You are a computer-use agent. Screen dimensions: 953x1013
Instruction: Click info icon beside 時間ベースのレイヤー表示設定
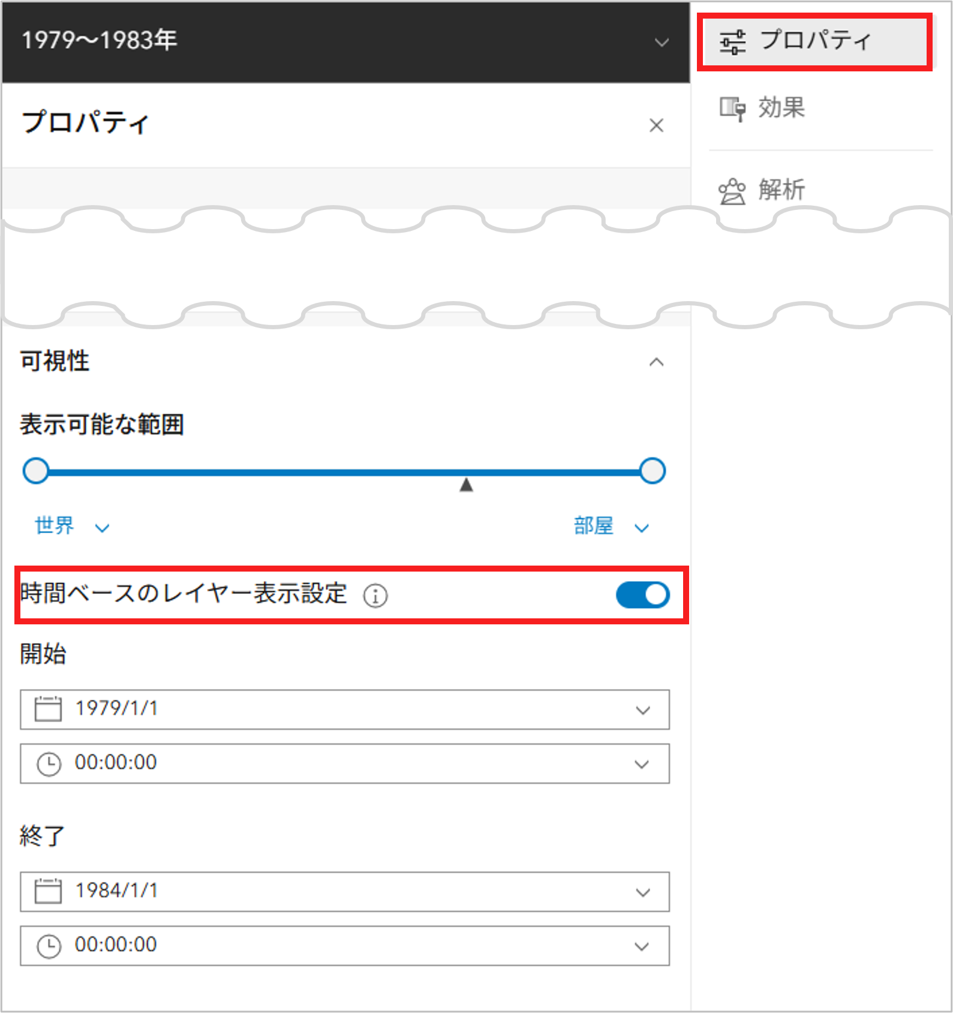pos(375,596)
